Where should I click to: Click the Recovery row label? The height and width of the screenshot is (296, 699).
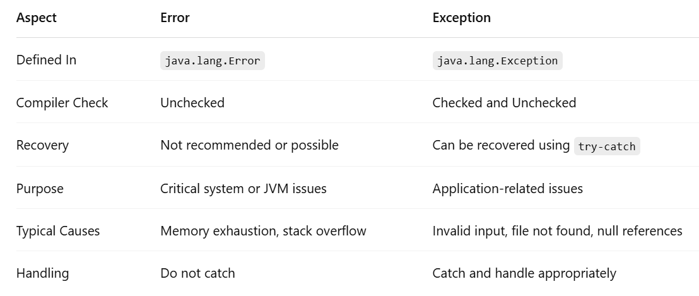(42, 145)
